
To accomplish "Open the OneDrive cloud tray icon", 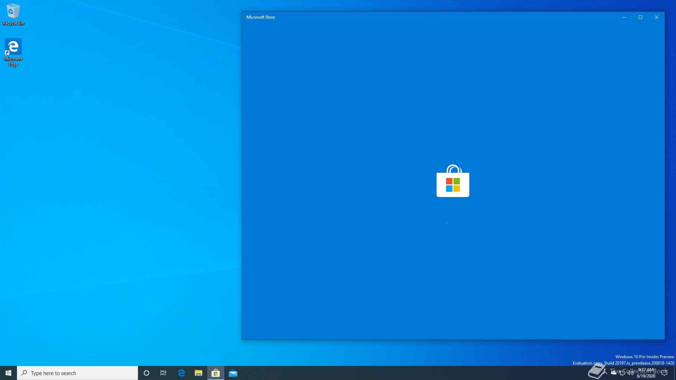I will click(x=614, y=373).
